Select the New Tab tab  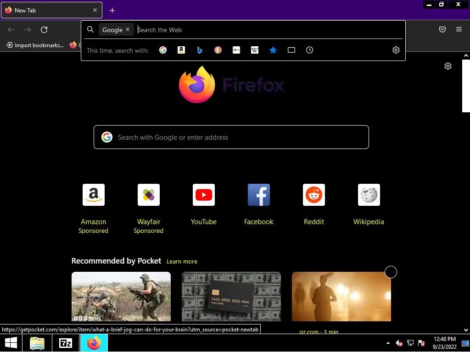(51, 10)
